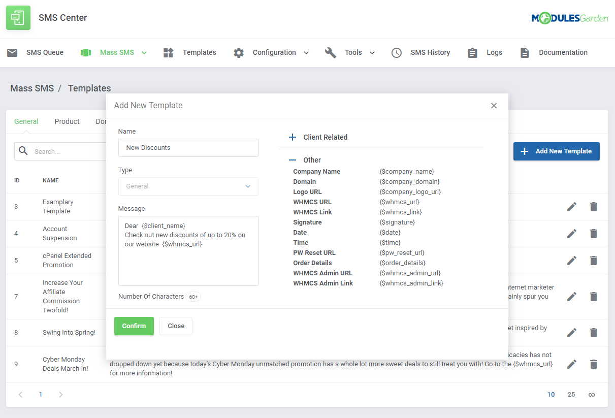
Task: Collapse the Other variables section
Action: (x=292, y=159)
